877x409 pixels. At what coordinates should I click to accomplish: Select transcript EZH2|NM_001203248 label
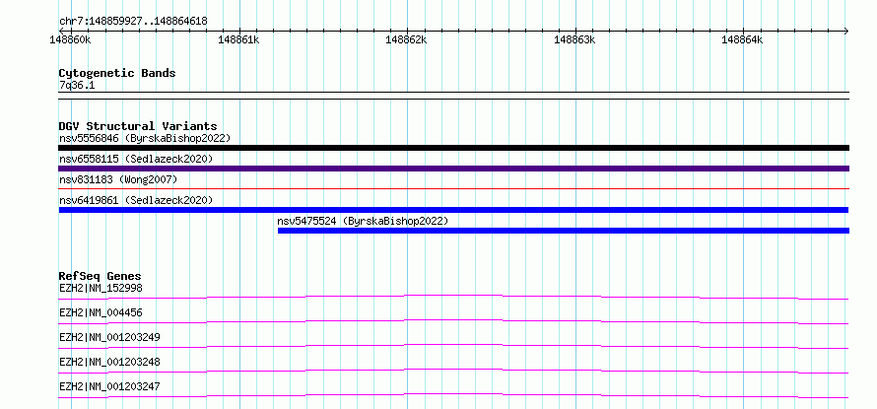click(109, 363)
